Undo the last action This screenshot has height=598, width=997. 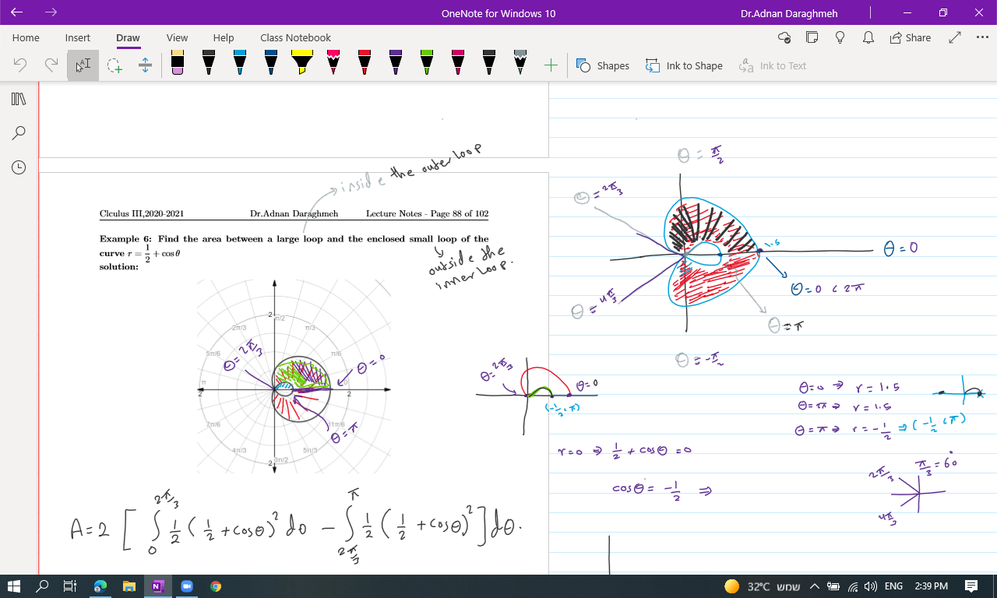(20, 65)
